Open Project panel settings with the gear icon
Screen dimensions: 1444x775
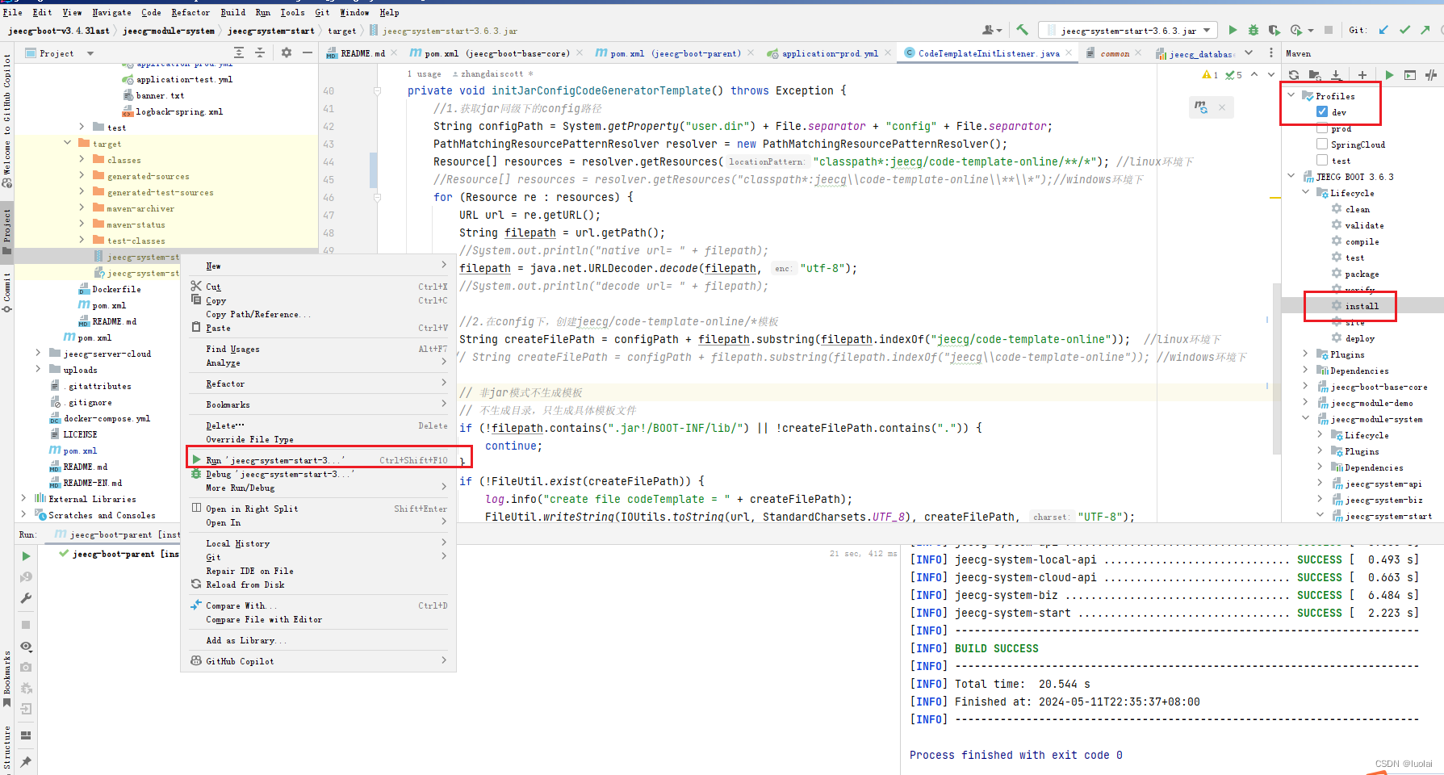(287, 52)
